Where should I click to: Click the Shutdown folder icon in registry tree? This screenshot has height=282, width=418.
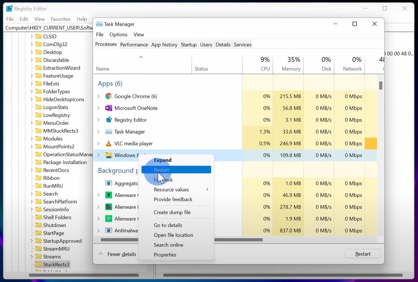click(x=39, y=225)
